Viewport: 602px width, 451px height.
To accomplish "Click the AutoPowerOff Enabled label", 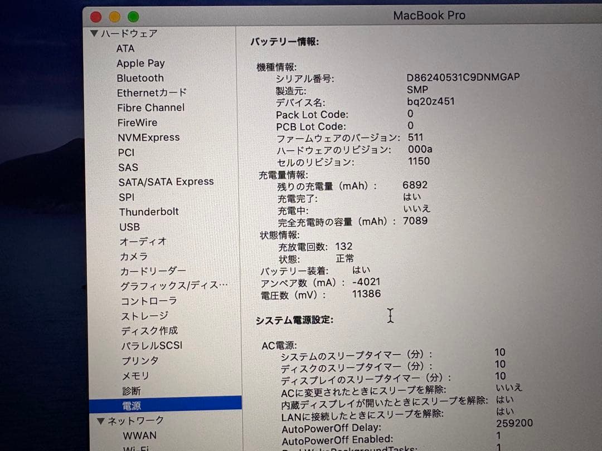I will coord(337,440).
